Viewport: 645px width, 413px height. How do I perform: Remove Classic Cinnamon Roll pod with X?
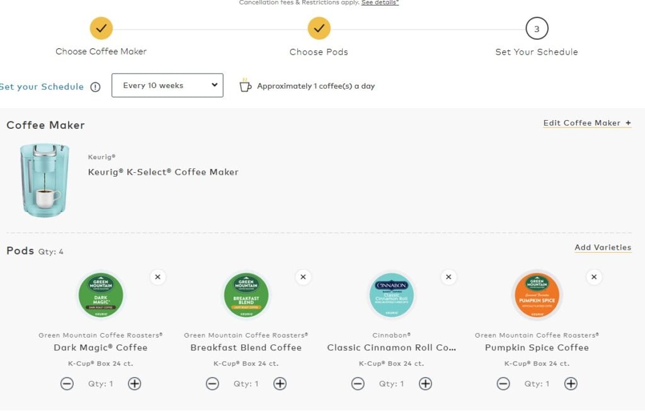pyautogui.click(x=448, y=277)
